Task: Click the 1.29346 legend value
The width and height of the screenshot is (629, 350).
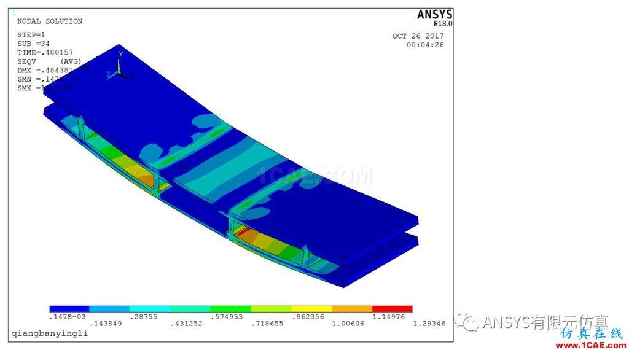Action: pyautogui.click(x=429, y=324)
